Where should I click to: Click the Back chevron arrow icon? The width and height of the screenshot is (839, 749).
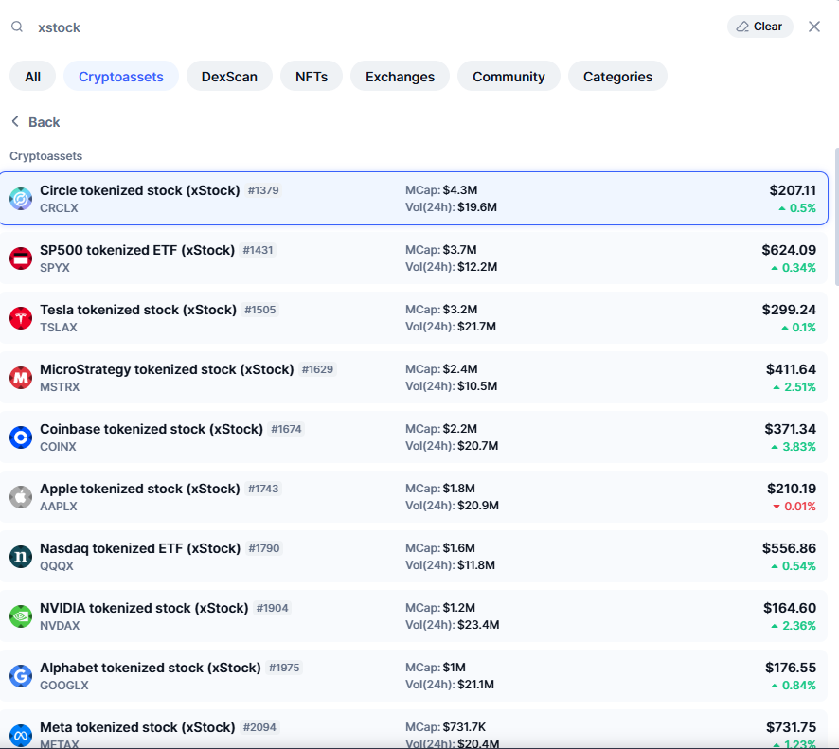15,121
